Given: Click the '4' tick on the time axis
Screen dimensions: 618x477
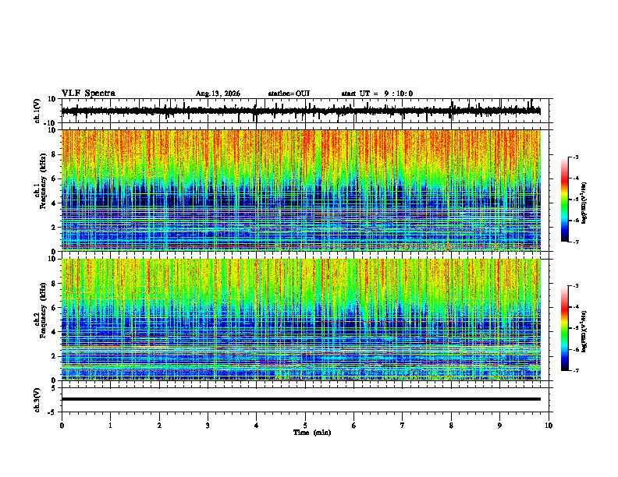Looking at the screenshot, I should coord(257,426).
